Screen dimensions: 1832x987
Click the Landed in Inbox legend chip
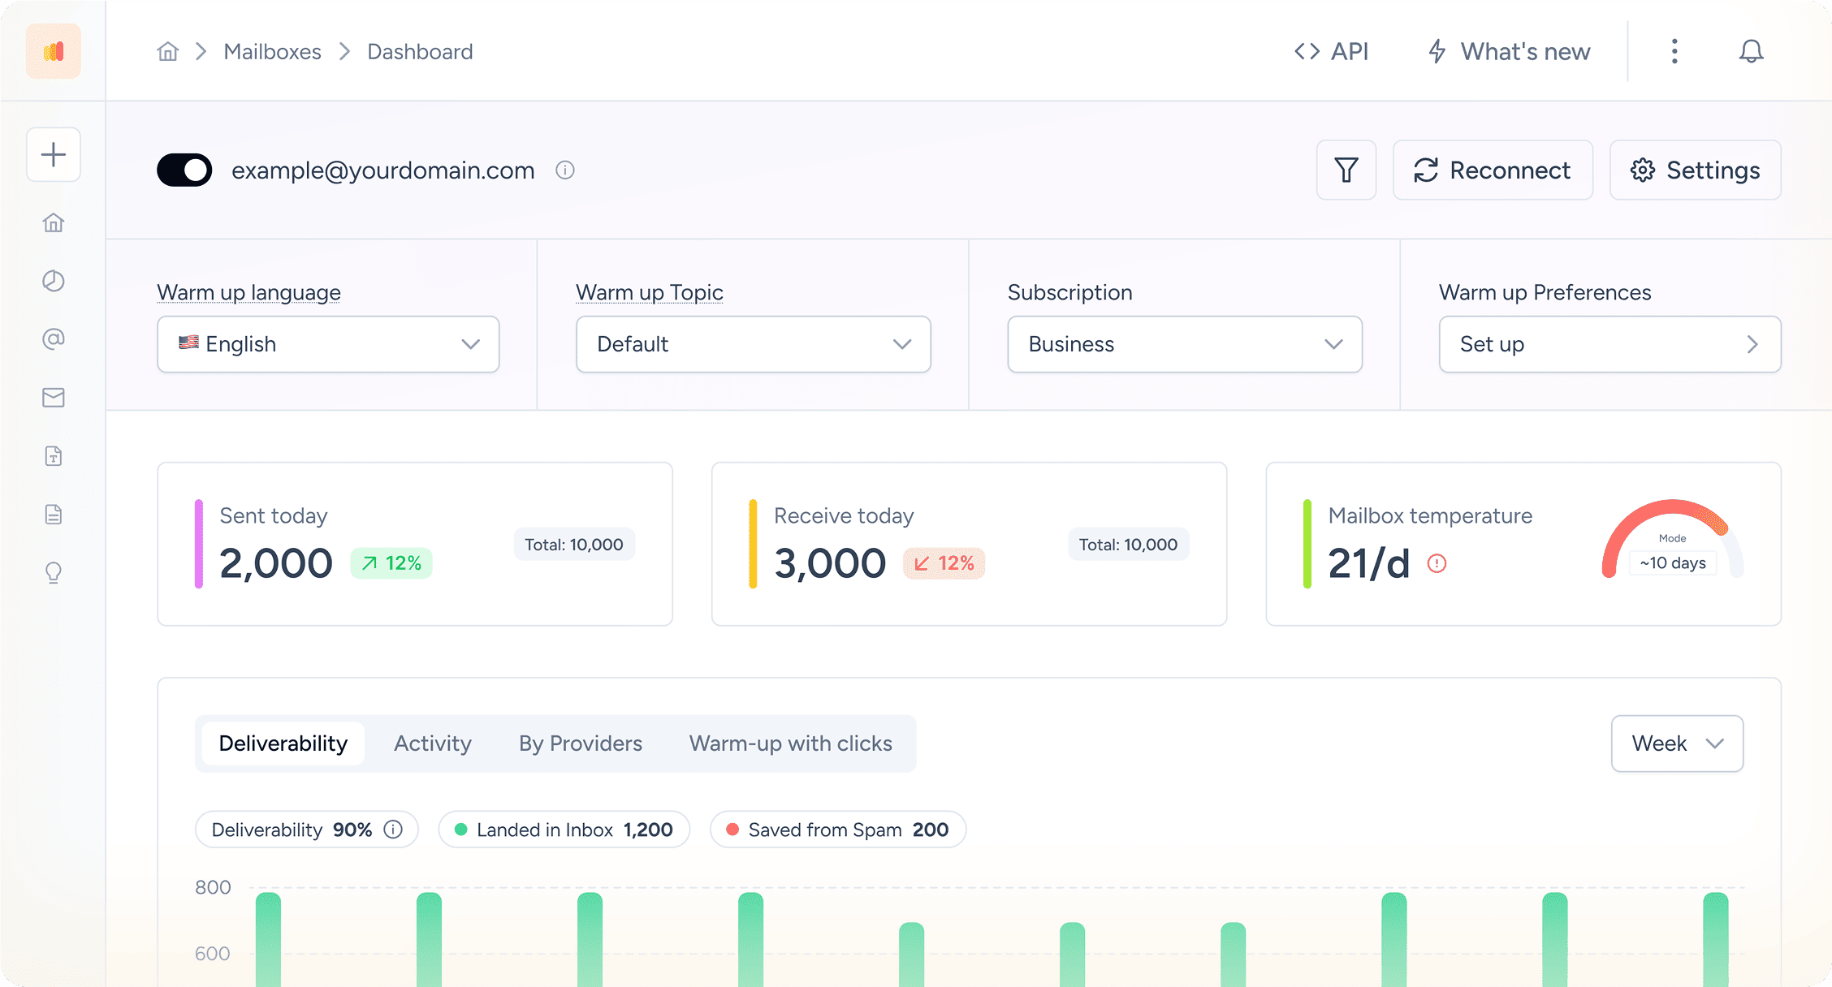(x=564, y=830)
